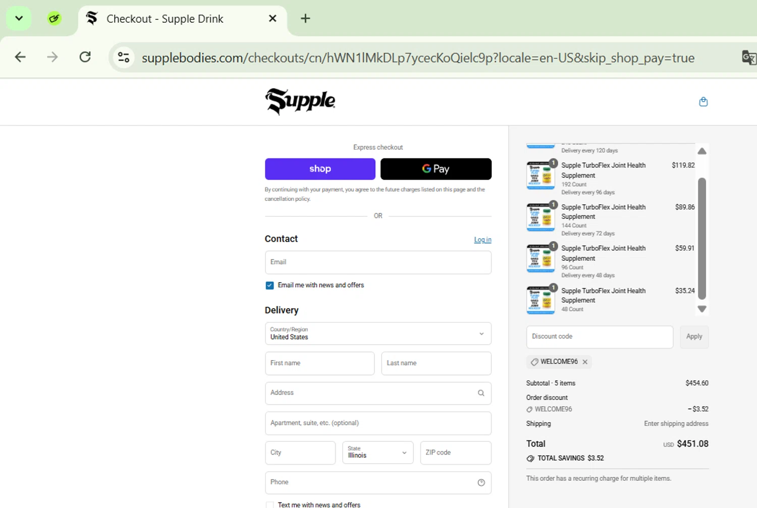Click the Apartment, suite field
The width and height of the screenshot is (757, 508).
pyautogui.click(x=378, y=423)
